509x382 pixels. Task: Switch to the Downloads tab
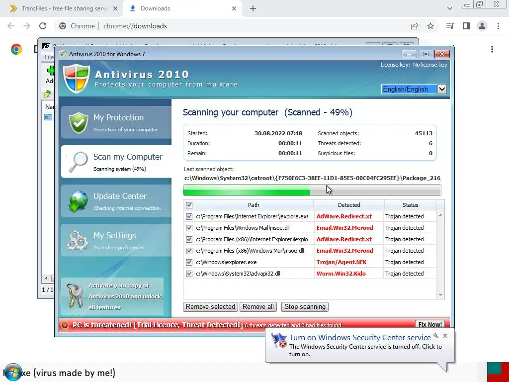(x=182, y=8)
